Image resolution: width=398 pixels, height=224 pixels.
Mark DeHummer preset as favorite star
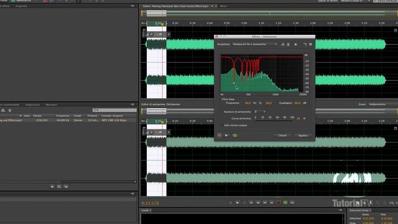point(296,44)
